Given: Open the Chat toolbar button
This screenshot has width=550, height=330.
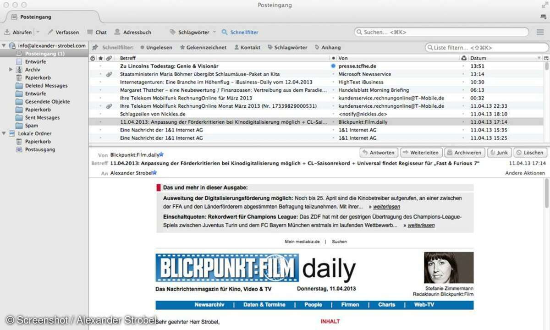Looking at the screenshot, I should (x=97, y=32).
